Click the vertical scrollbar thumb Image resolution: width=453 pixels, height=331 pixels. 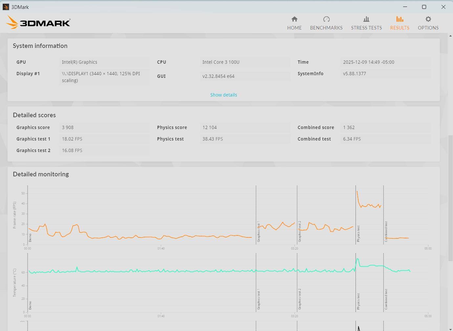[450, 197]
